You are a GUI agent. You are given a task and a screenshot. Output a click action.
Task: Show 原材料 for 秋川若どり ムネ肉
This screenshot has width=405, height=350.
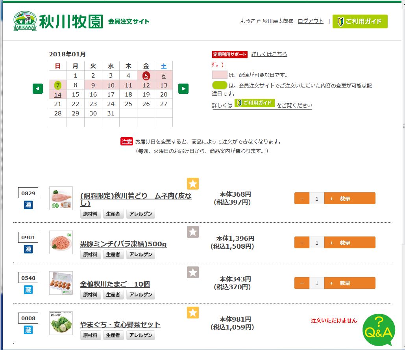pos(91,214)
